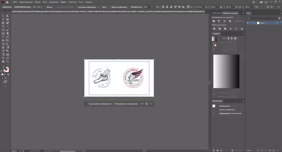Select freeform gradient type
The height and width of the screenshot is (152, 282).
click(235, 38)
